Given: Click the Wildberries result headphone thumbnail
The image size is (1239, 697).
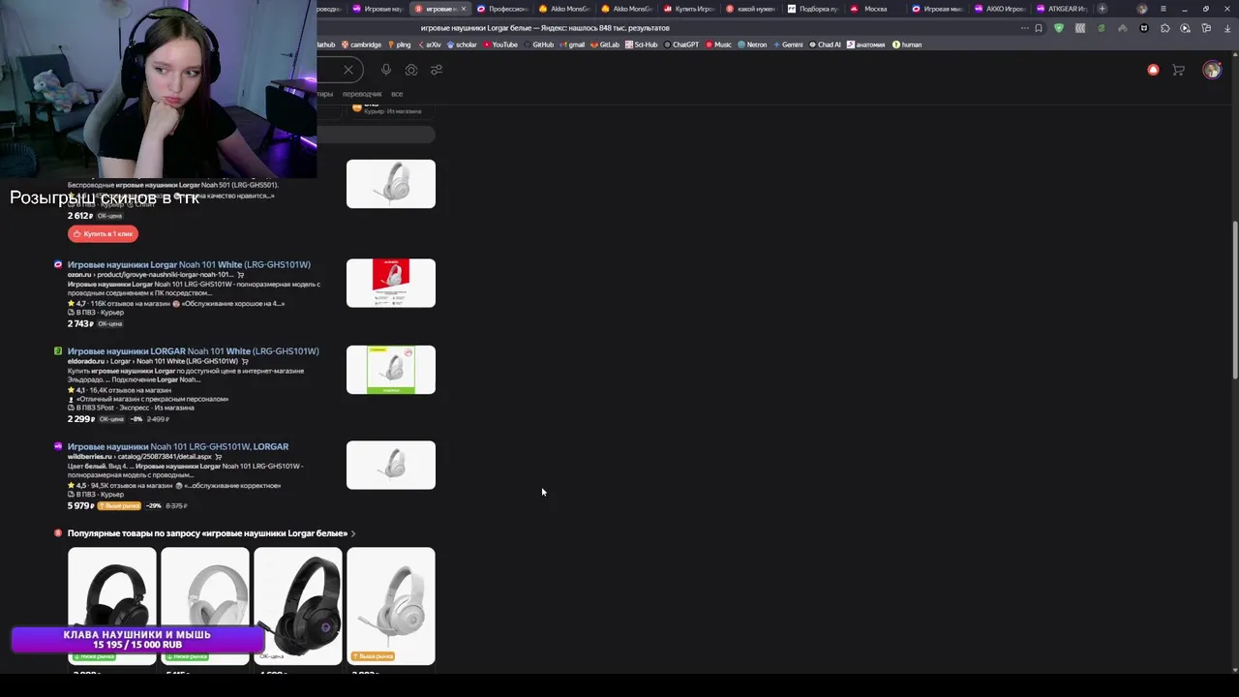Looking at the screenshot, I should 391,465.
